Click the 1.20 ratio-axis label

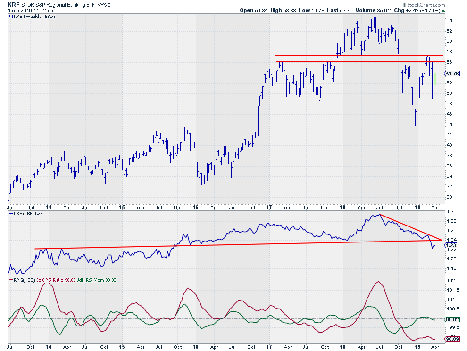tap(451, 259)
